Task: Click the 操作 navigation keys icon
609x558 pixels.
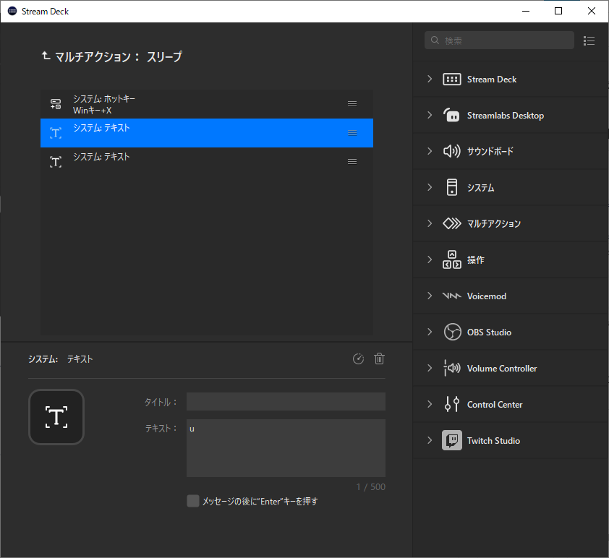Action: click(452, 259)
